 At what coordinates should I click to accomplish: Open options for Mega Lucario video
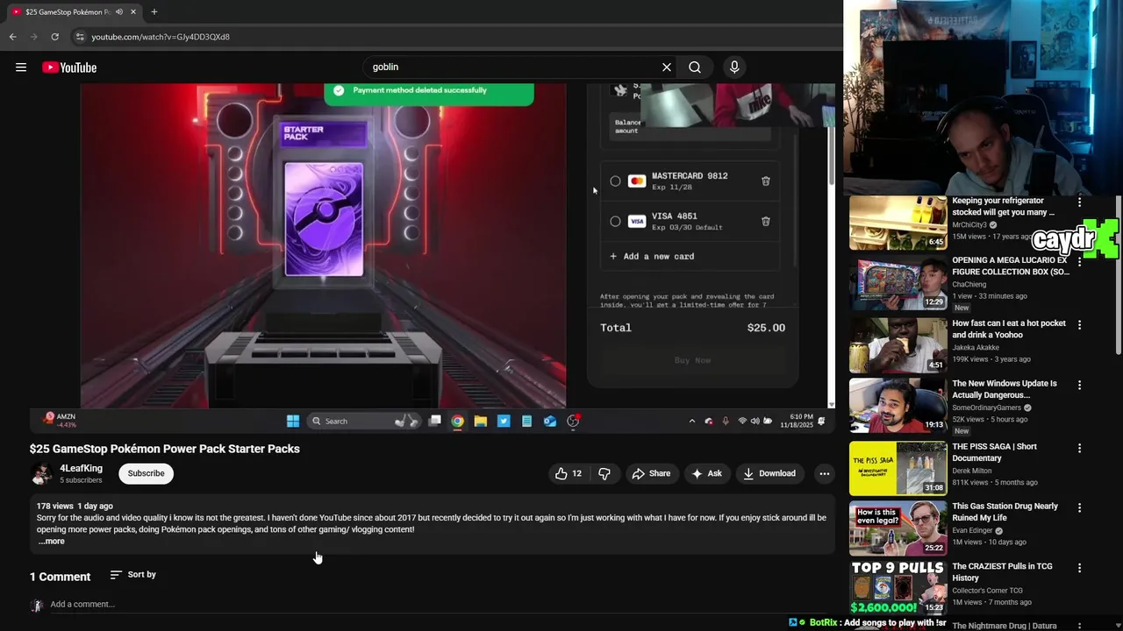tap(1079, 262)
